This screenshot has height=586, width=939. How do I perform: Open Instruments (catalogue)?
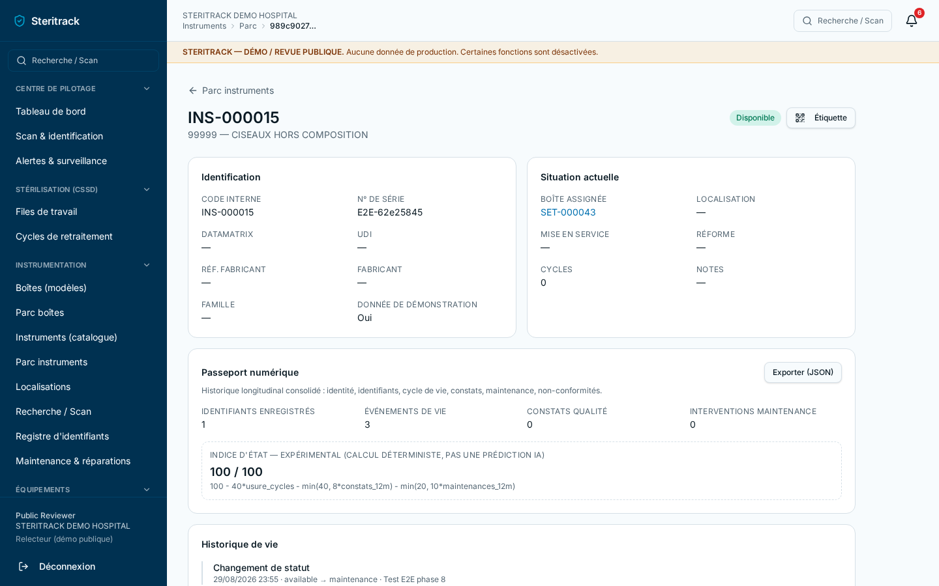tap(83, 337)
